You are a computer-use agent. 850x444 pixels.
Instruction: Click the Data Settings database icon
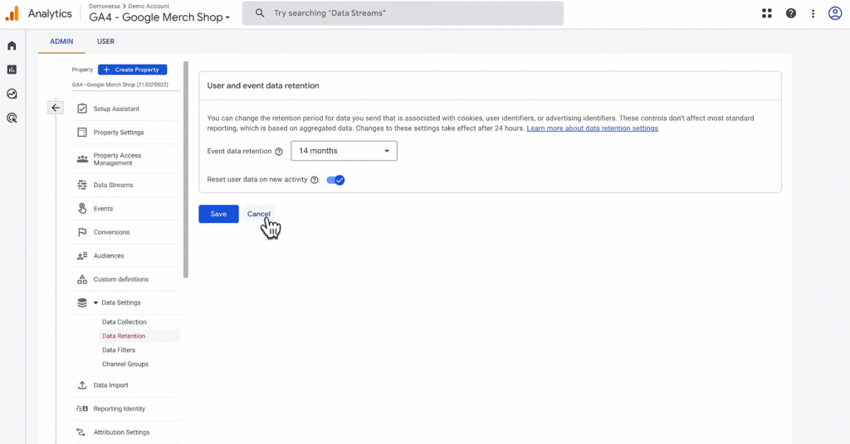point(82,303)
